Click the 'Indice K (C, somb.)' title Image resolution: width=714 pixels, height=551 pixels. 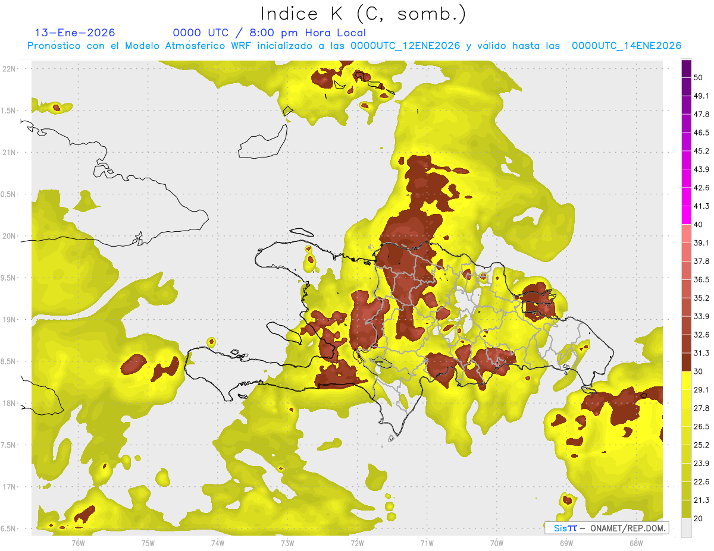click(x=364, y=13)
